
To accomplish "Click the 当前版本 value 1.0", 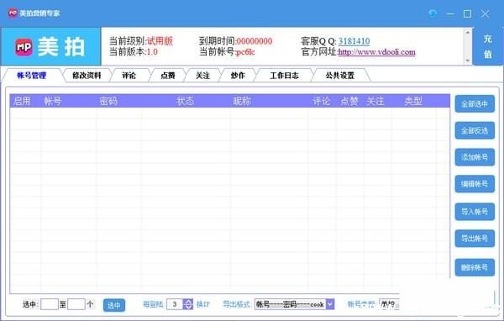I will 152,52.
